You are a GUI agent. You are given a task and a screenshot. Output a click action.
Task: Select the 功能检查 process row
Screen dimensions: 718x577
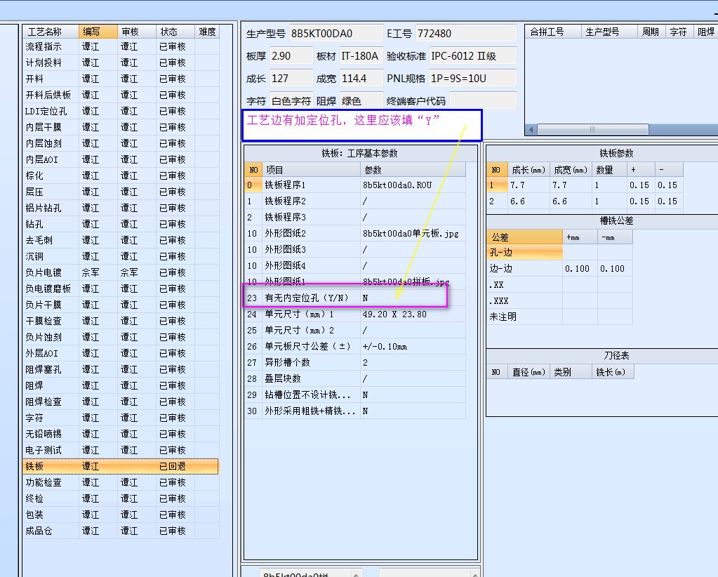pos(121,483)
